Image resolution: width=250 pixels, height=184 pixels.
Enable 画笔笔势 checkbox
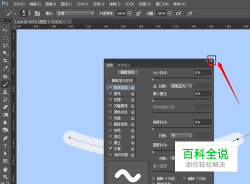(x=110, y=124)
